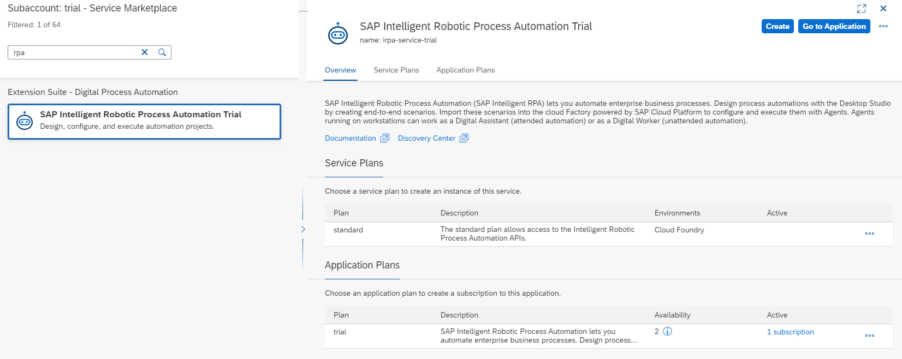902x359 pixels.
Task: Open actions menu for standard service plan
Action: [x=870, y=234]
